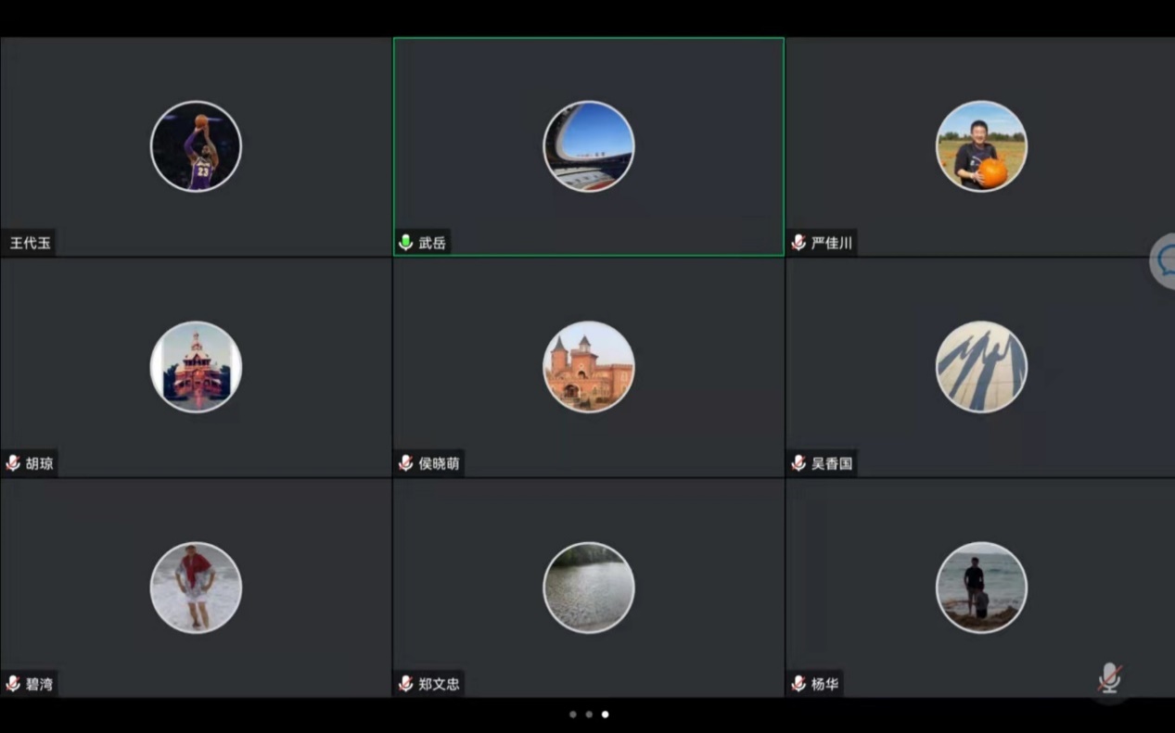Click the 王代玉 name label

[x=31, y=243]
